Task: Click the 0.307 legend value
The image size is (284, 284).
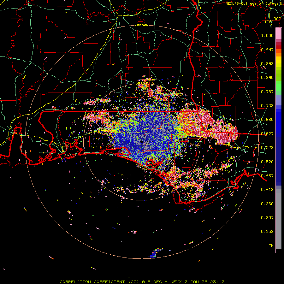Action: tap(267, 217)
